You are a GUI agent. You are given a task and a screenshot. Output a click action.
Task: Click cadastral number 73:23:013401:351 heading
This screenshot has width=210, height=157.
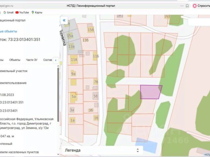[x=20, y=40]
